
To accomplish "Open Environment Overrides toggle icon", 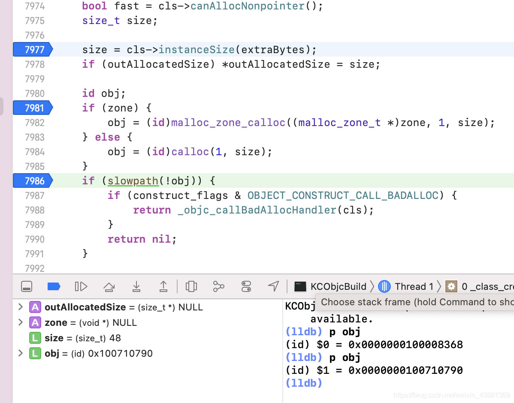I will [246, 286].
